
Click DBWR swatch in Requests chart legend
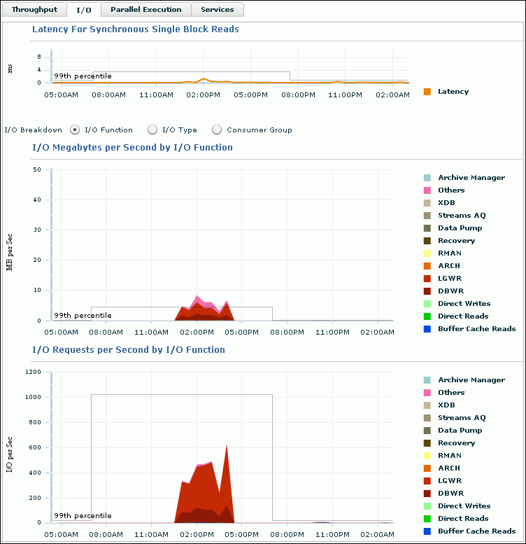(427, 494)
